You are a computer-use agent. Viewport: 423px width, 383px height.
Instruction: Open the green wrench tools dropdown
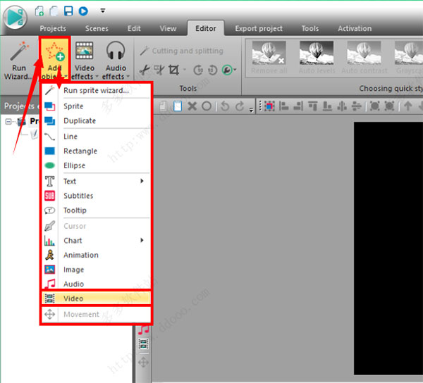[229, 70]
